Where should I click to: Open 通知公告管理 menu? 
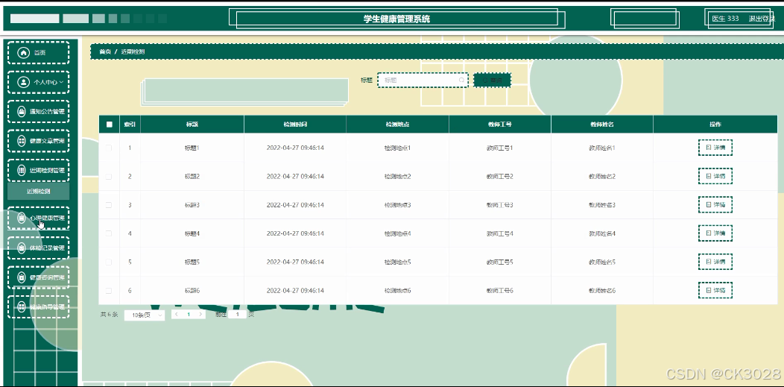(x=38, y=112)
